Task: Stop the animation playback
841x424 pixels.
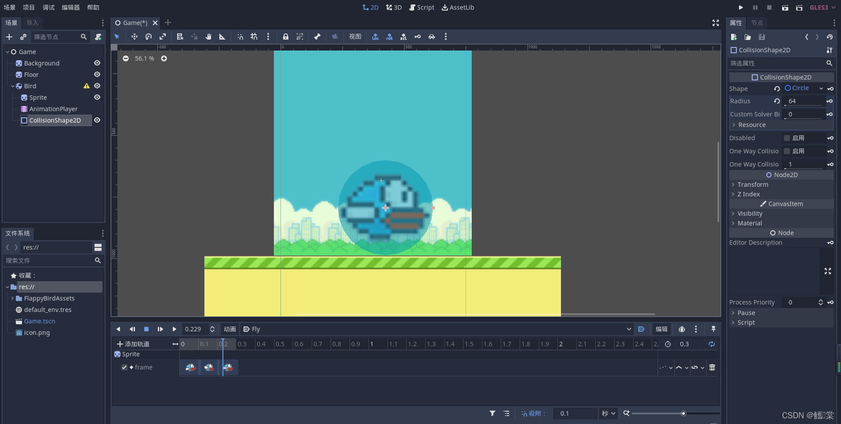Action: tap(146, 329)
